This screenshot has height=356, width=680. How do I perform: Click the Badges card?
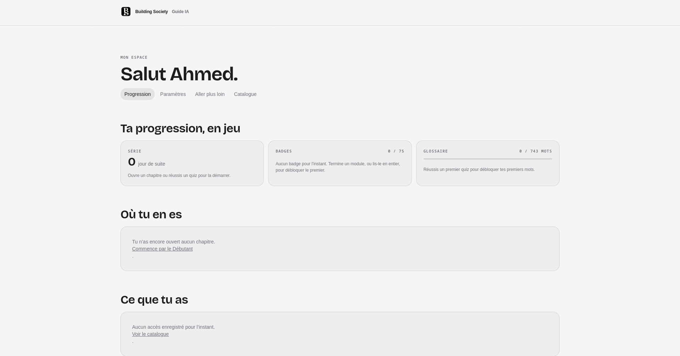[x=340, y=163]
